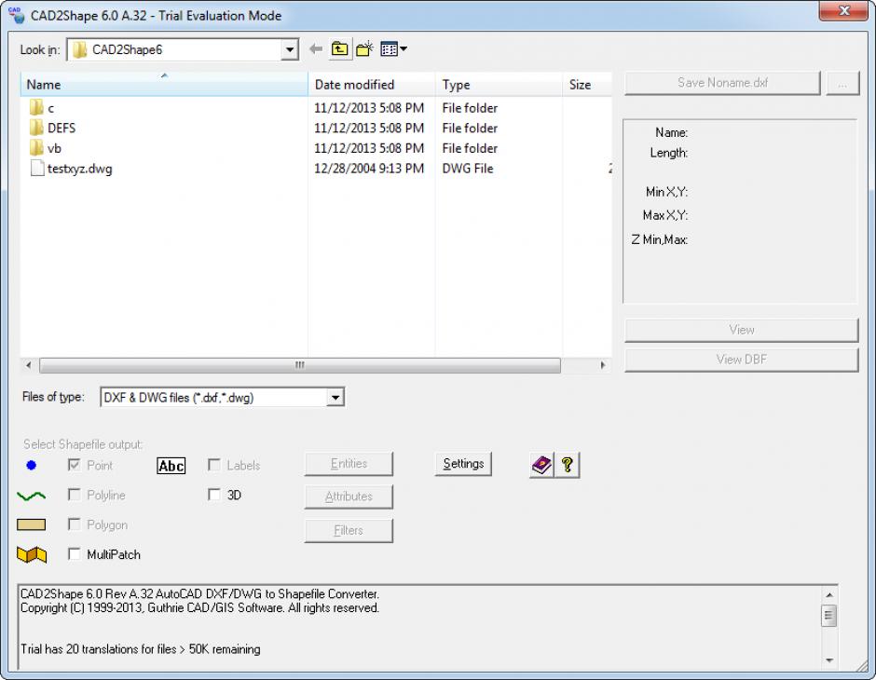This screenshot has height=680, width=876.
Task: Open the Attributes button
Action: click(x=349, y=496)
